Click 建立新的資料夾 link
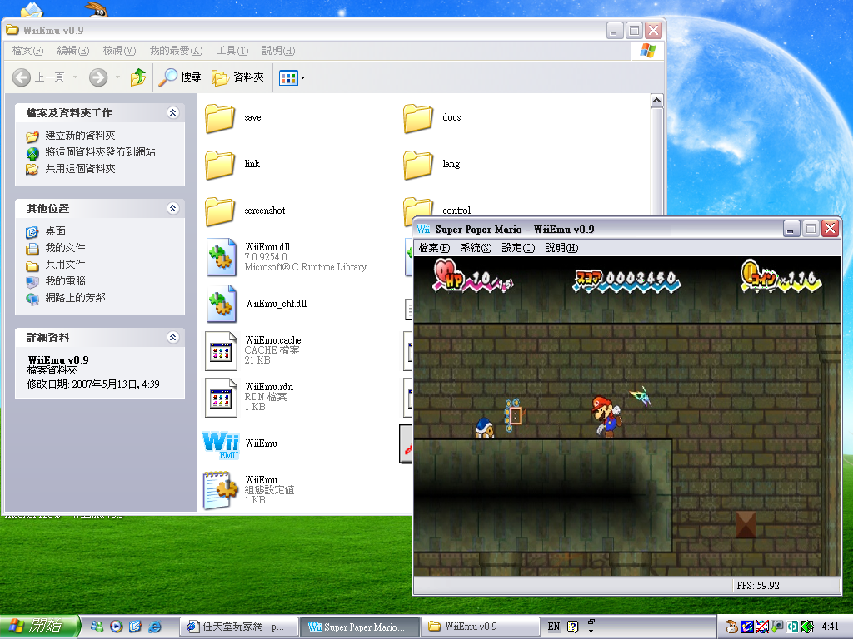853x639 pixels. click(80, 136)
